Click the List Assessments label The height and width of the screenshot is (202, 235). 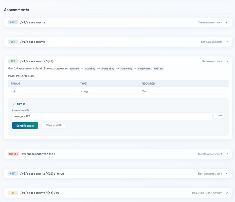(211, 42)
